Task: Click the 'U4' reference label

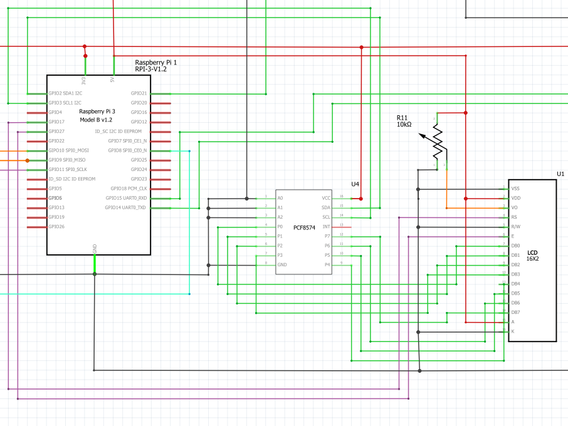Action: coord(355,184)
